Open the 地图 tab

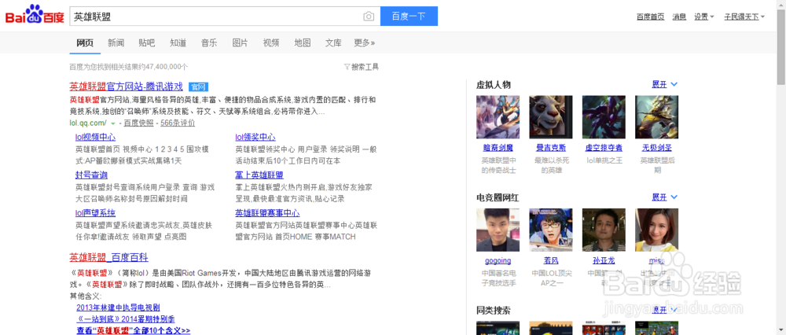click(x=303, y=42)
